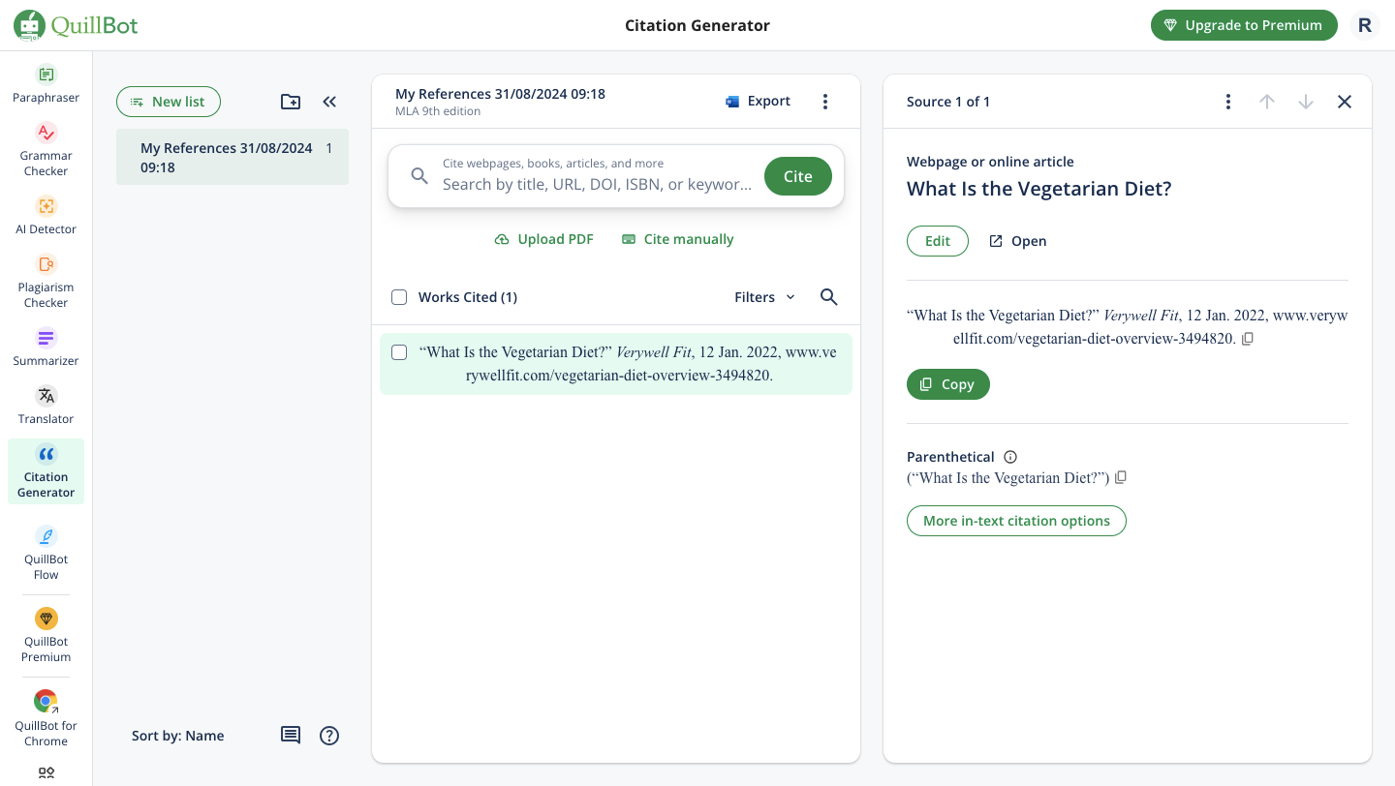Image resolution: width=1395 pixels, height=786 pixels.
Task: Click the green Cite button
Action: (797, 176)
